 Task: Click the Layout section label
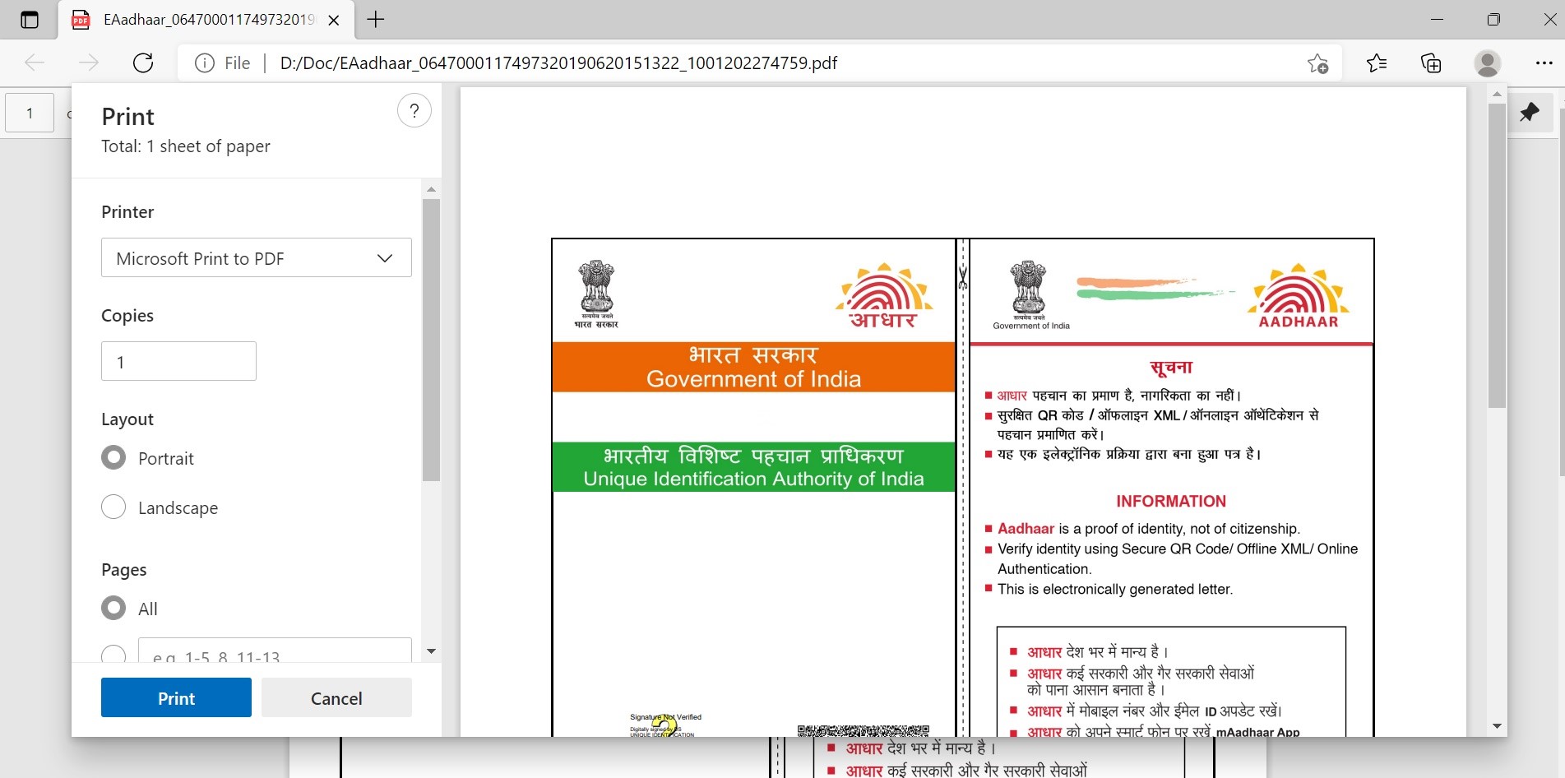(127, 419)
